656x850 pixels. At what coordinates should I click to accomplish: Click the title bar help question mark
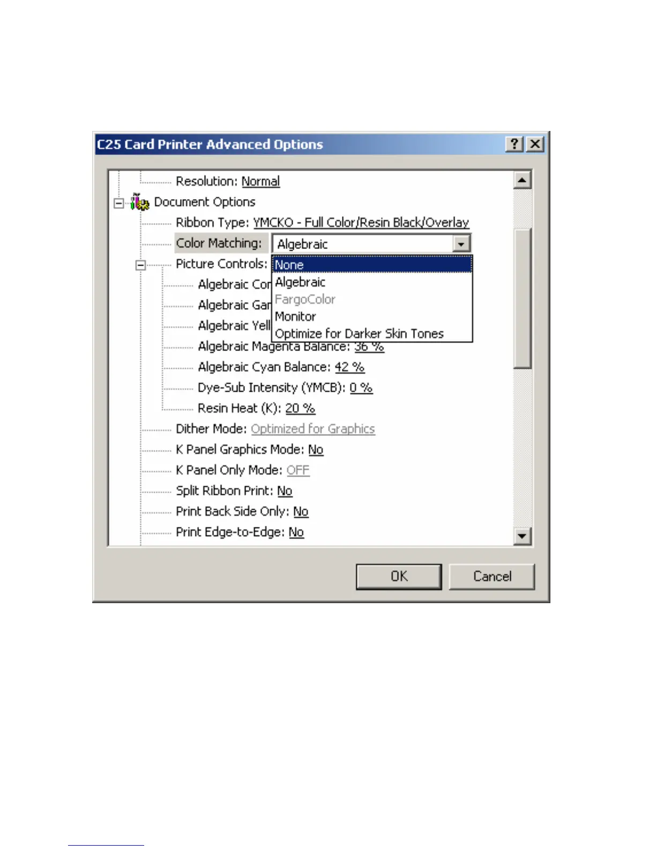515,144
